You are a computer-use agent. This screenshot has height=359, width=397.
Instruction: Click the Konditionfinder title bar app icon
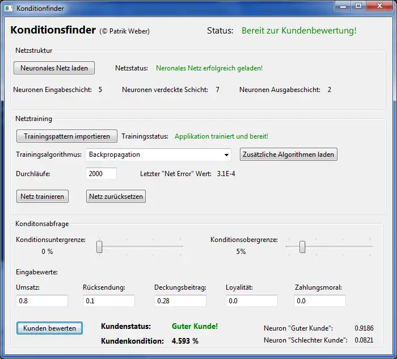[9, 9]
